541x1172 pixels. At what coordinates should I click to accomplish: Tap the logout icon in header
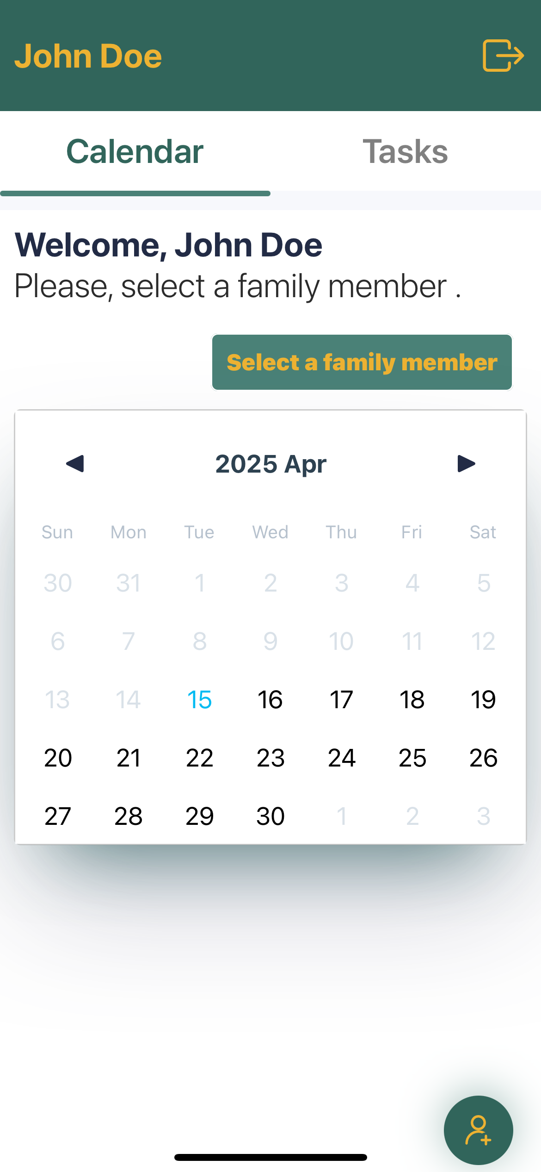pos(503,56)
